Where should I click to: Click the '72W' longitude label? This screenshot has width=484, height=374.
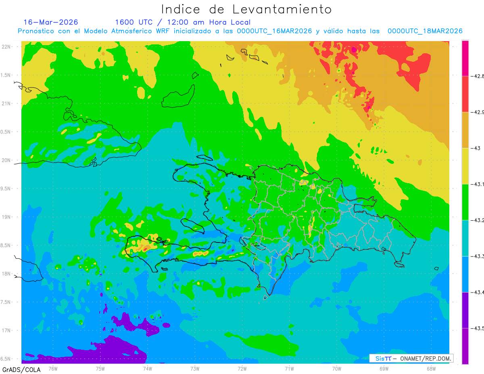[242, 369]
